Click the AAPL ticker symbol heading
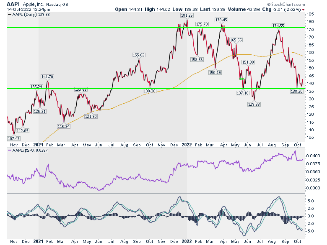327x245 pixels. 14,4
